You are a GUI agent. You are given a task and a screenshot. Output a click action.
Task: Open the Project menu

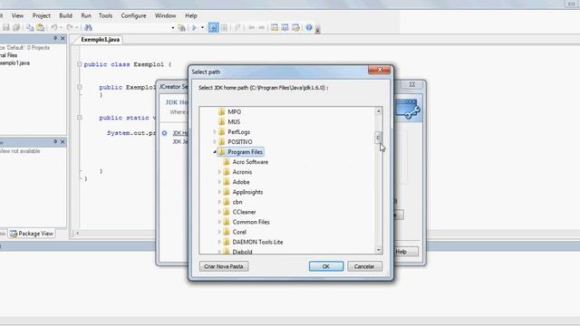click(x=42, y=15)
